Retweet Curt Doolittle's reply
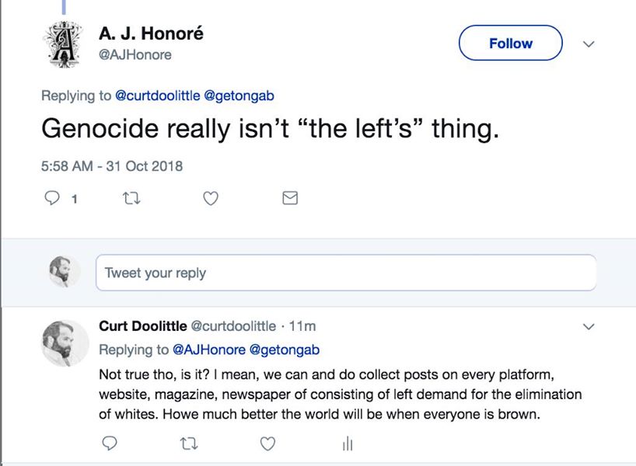The image size is (636, 466). 188,443
